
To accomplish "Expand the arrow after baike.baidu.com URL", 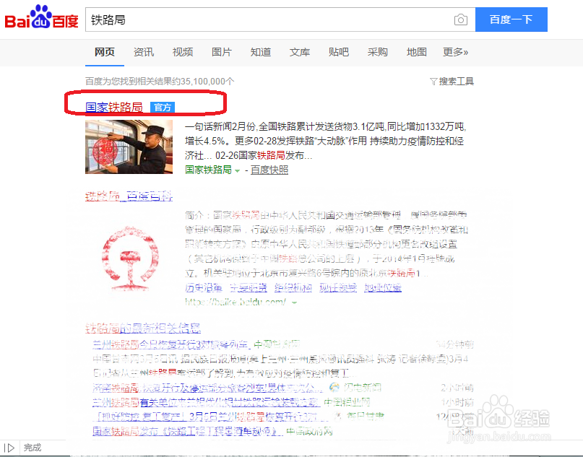I will click(295, 303).
